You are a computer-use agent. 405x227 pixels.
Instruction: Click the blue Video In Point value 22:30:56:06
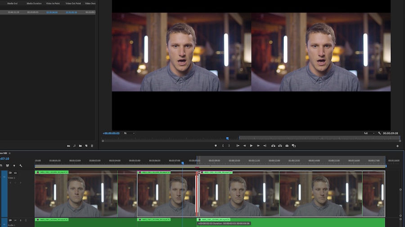(x=52, y=13)
